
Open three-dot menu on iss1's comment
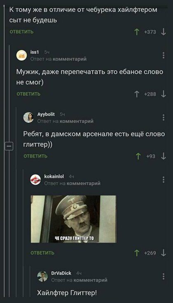tap(164, 55)
